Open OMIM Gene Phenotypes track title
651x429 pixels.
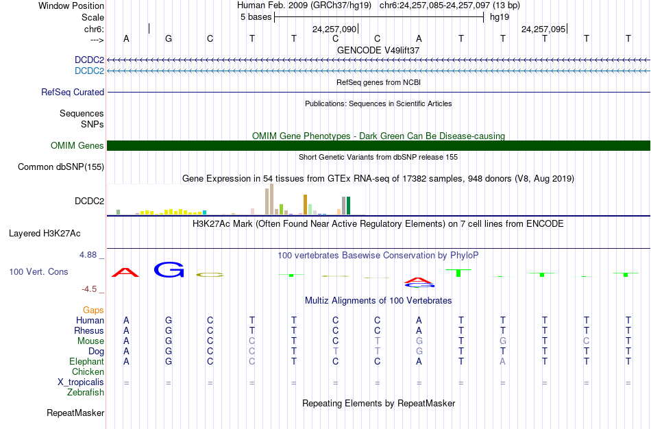(378, 136)
